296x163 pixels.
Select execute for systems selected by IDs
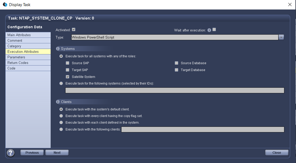[x=61, y=83]
